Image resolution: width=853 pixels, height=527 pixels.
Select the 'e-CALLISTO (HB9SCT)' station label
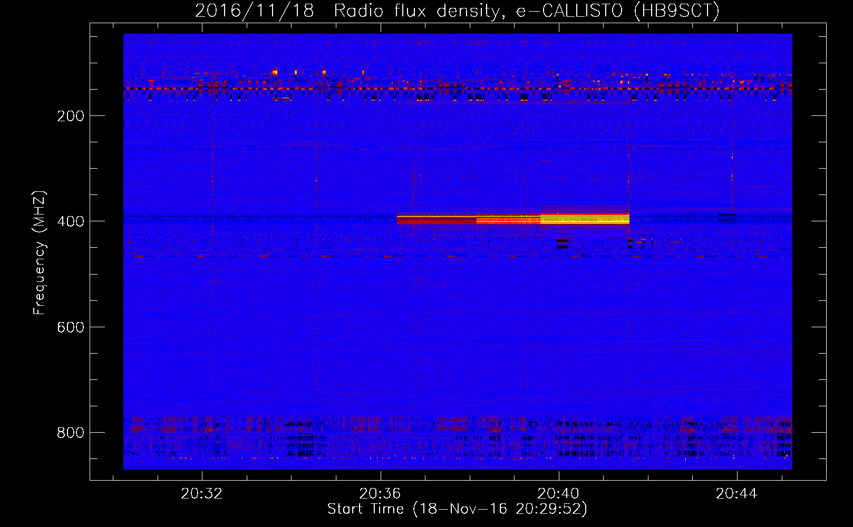617,11
